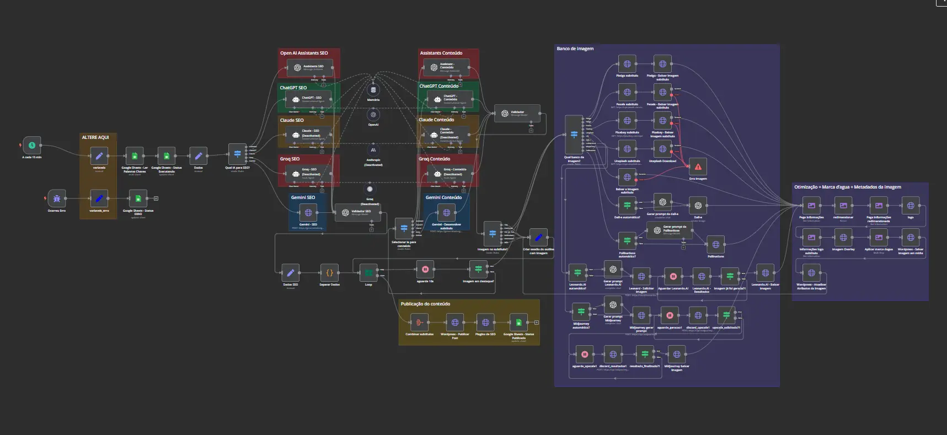Open the 'Unsplash Download' node
947x435 pixels.
pyautogui.click(x=662, y=149)
